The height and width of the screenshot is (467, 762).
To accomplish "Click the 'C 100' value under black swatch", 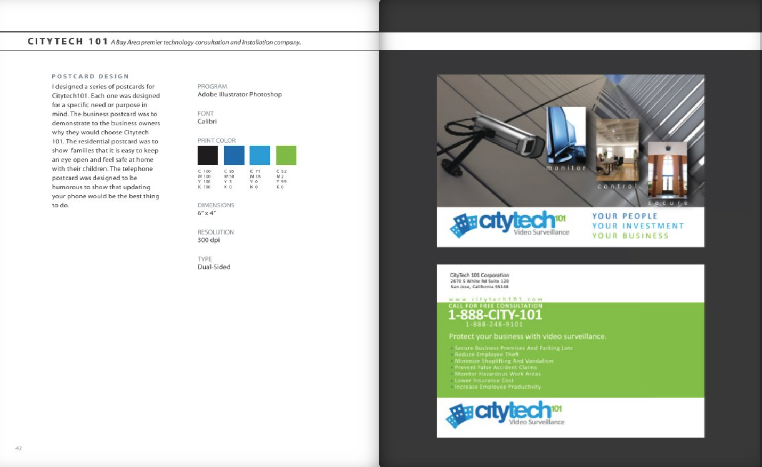I will [205, 171].
